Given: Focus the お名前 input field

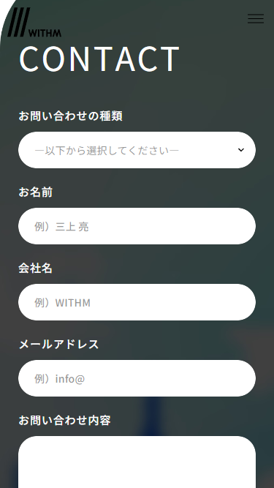Looking at the screenshot, I should pyautogui.click(x=137, y=226).
